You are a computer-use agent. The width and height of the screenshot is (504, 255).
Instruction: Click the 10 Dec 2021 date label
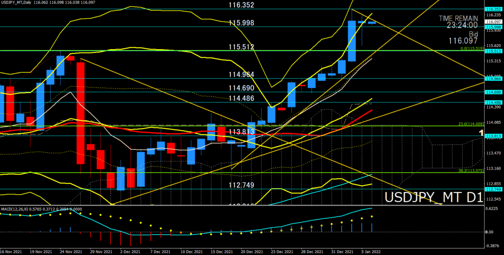point(191,252)
